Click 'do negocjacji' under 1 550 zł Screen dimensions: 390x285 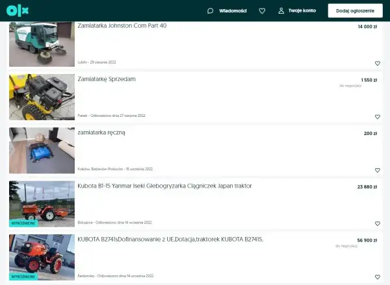350,86
